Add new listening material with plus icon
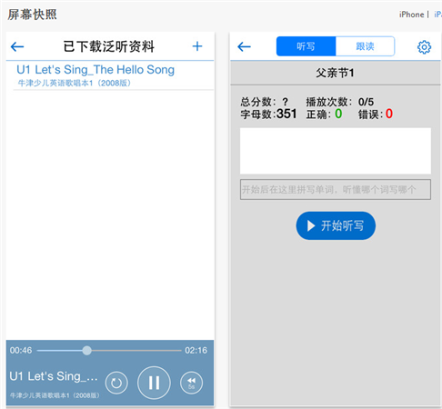This screenshot has height=409, width=442. (197, 46)
